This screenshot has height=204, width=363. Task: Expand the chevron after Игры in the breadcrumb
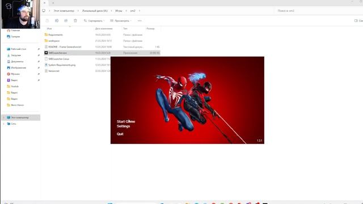pos(126,11)
